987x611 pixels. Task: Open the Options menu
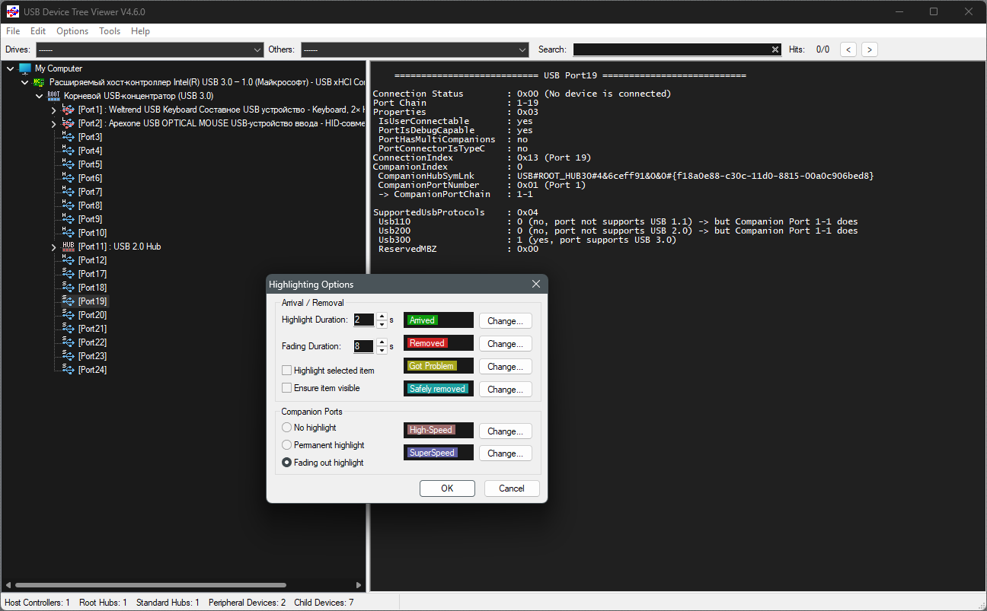72,31
